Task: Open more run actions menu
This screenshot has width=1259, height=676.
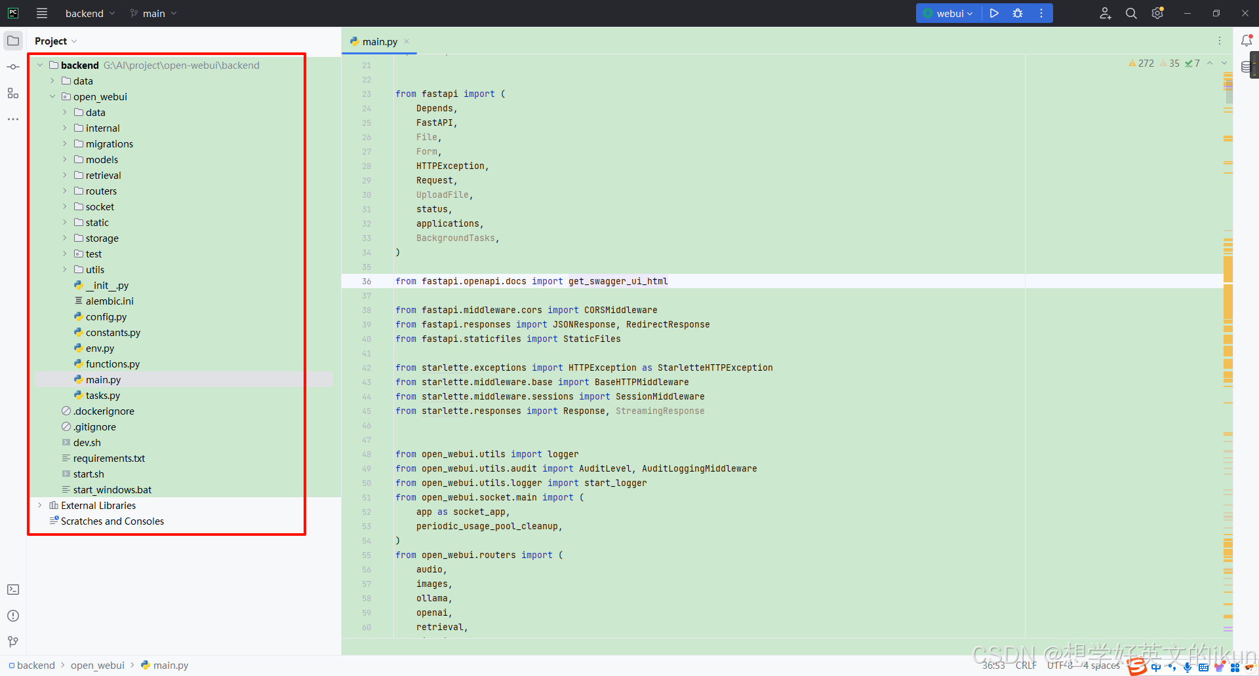Action: pyautogui.click(x=1041, y=13)
